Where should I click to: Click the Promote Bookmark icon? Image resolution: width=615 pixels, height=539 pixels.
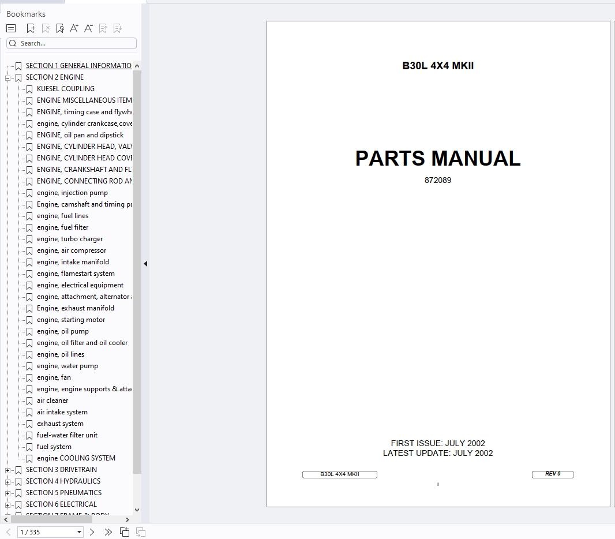pyautogui.click(x=103, y=28)
